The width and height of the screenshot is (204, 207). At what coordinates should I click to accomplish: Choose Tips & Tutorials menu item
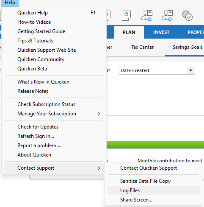(54, 41)
